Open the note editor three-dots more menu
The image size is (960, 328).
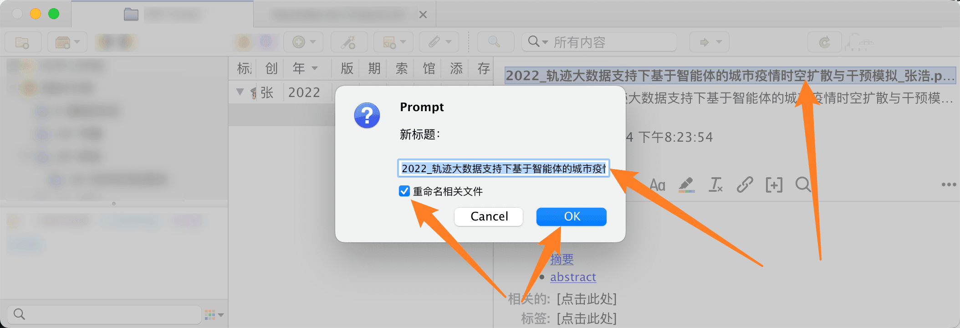[949, 184]
